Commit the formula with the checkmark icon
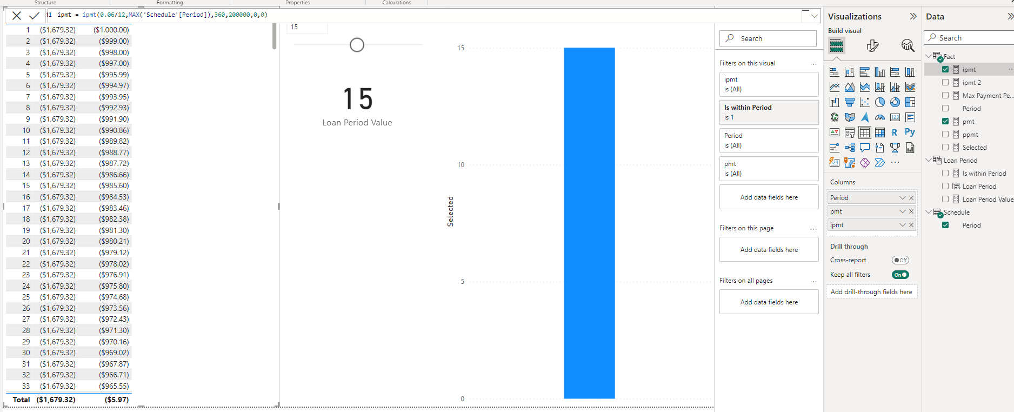 (34, 16)
